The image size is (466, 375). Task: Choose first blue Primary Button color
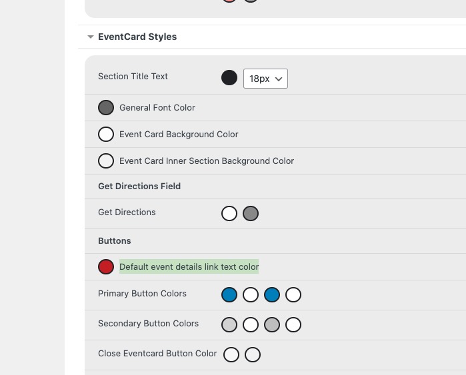(229, 294)
